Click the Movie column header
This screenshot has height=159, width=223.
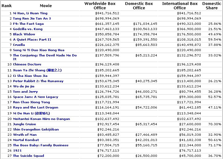(46, 6)
